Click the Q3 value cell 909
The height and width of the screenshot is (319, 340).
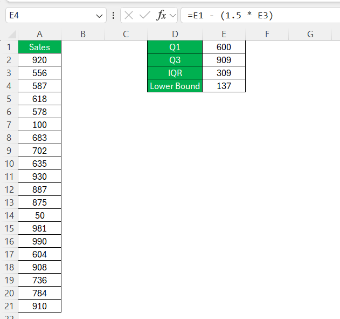coord(224,60)
